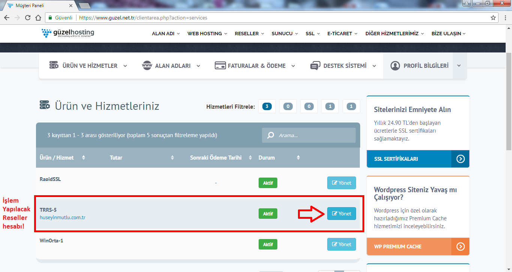Open dropdown arrow next to Profil Bilgileri
The width and height of the screenshot is (512, 272).
(459, 66)
